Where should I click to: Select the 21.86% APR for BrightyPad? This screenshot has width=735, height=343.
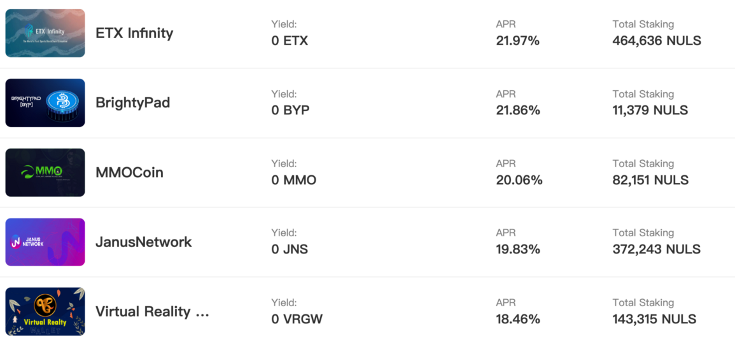click(518, 111)
